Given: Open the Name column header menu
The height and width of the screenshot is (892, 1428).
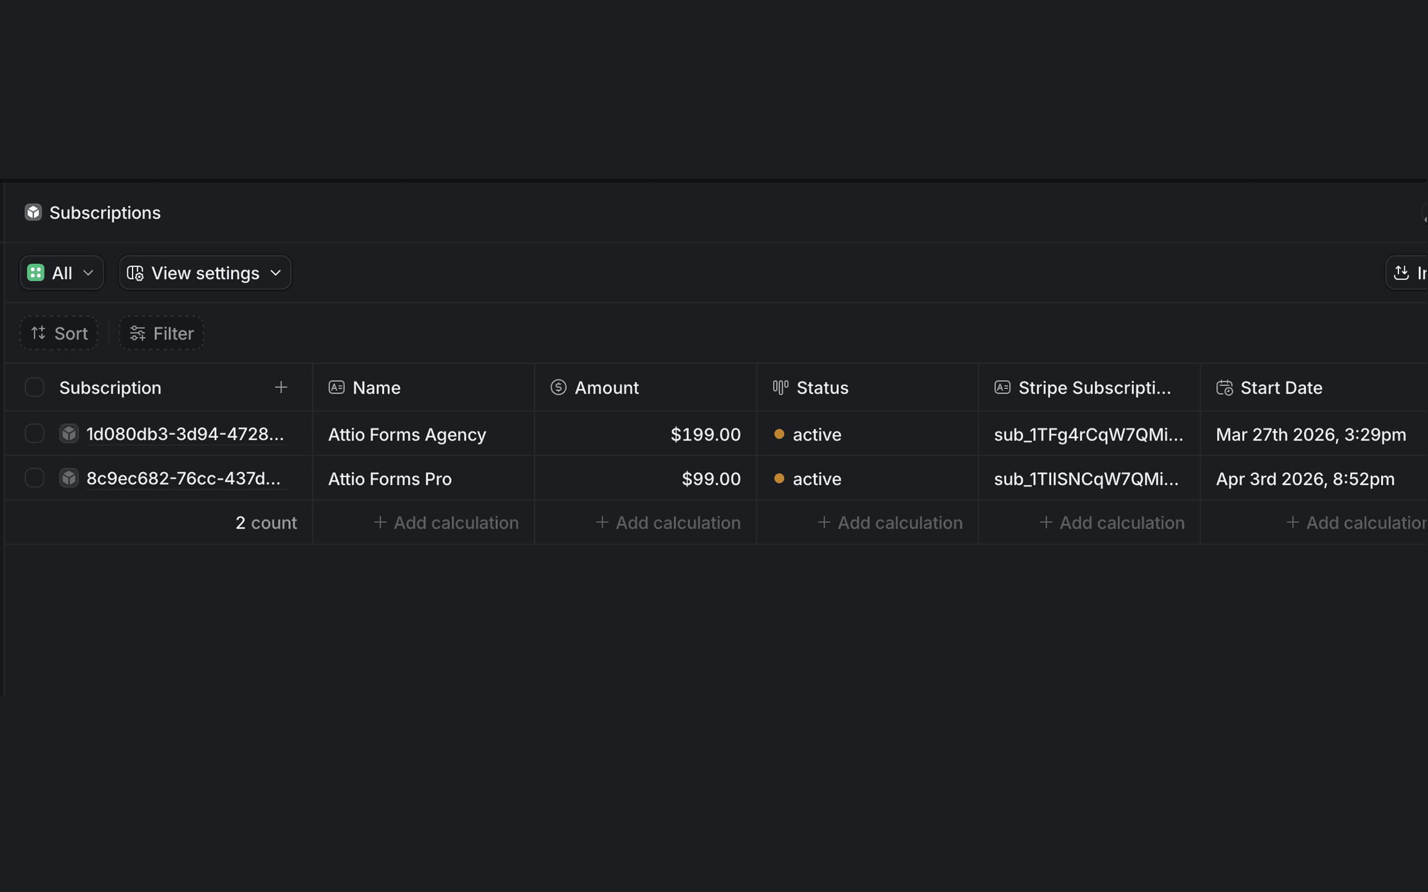Looking at the screenshot, I should pyautogui.click(x=423, y=388).
